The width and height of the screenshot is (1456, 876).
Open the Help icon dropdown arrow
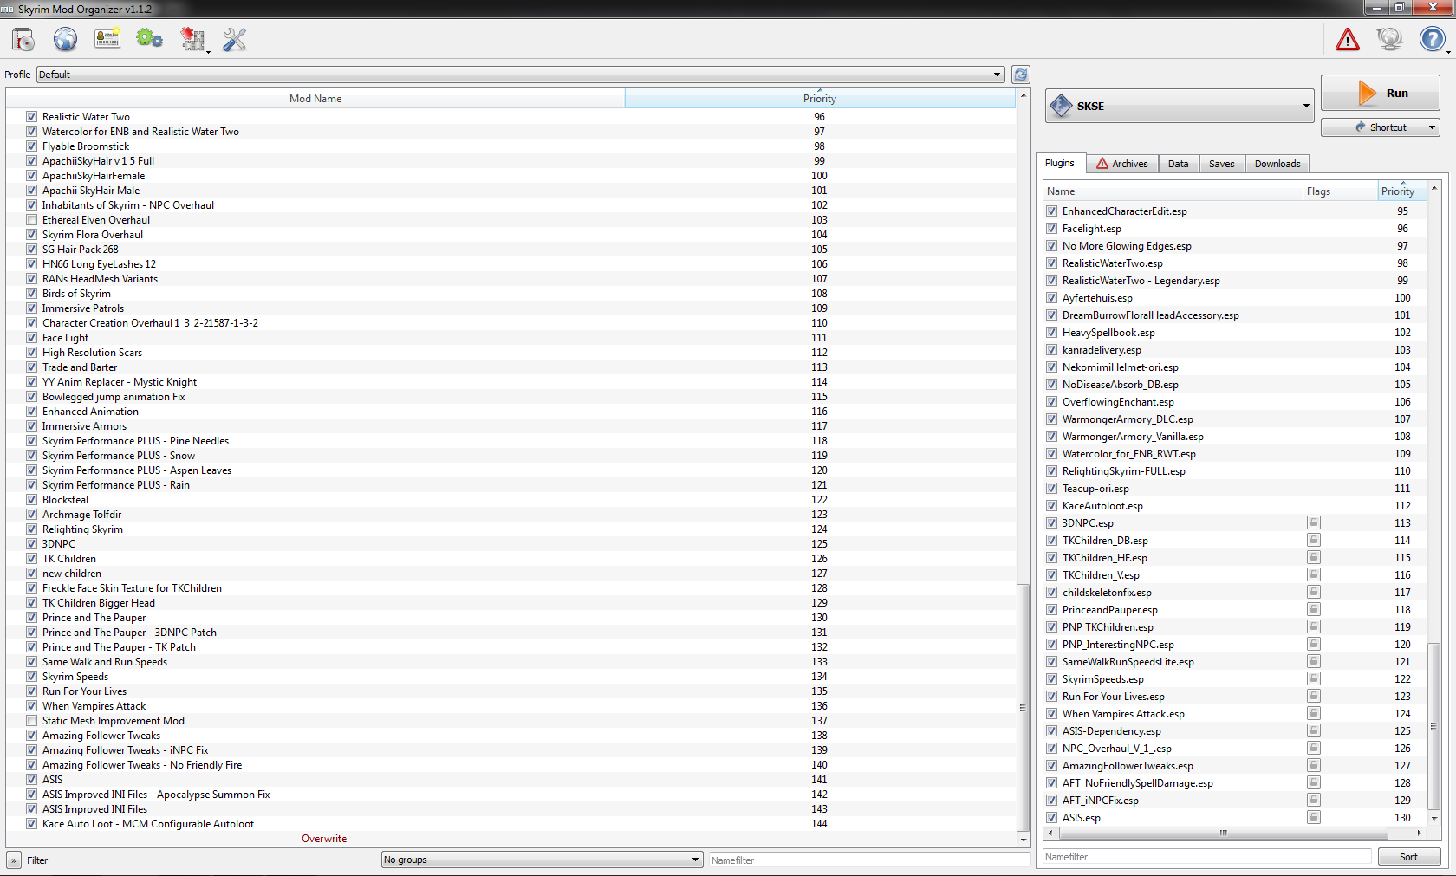1448,52
